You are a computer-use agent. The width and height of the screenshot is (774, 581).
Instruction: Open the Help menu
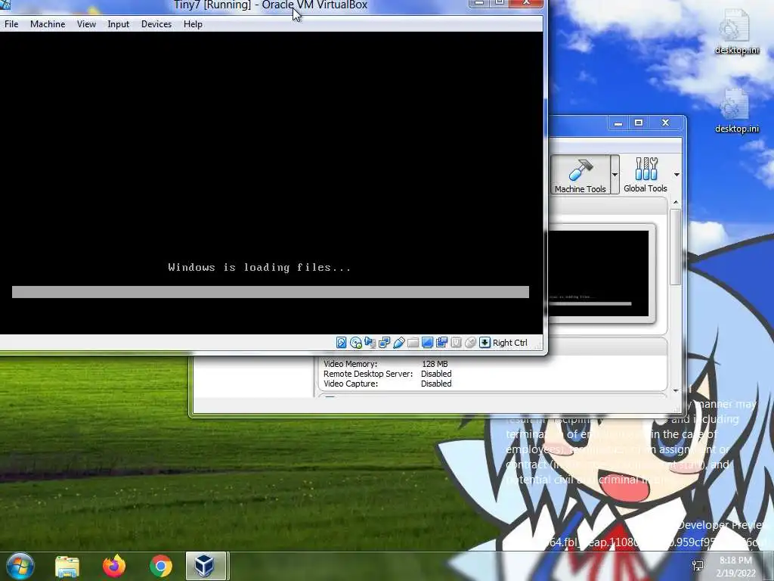pyautogui.click(x=193, y=23)
